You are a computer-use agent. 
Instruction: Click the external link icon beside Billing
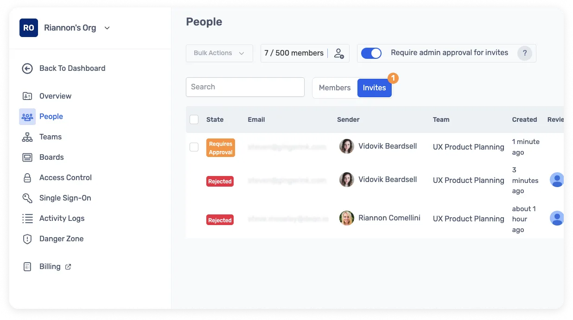(68, 267)
